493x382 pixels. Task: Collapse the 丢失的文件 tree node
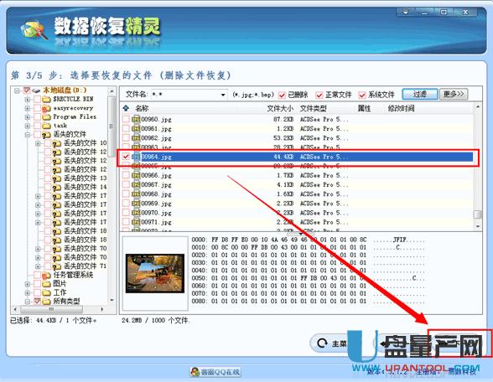coord(28,135)
